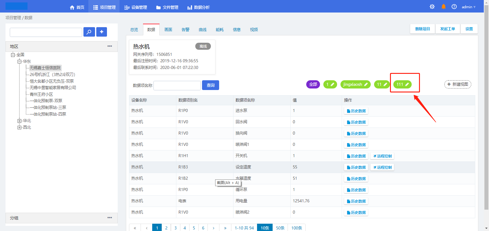Open 历史数据 for 喷淋阀2 row
489x231 pixels.
[356, 213]
